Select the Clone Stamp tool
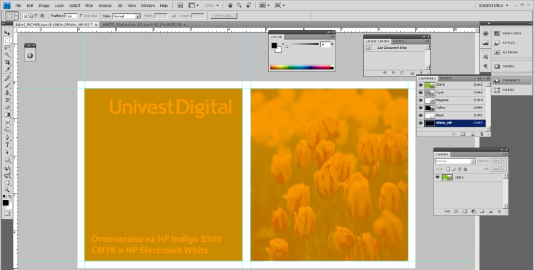The width and height of the screenshot is (534, 270). 7,93
